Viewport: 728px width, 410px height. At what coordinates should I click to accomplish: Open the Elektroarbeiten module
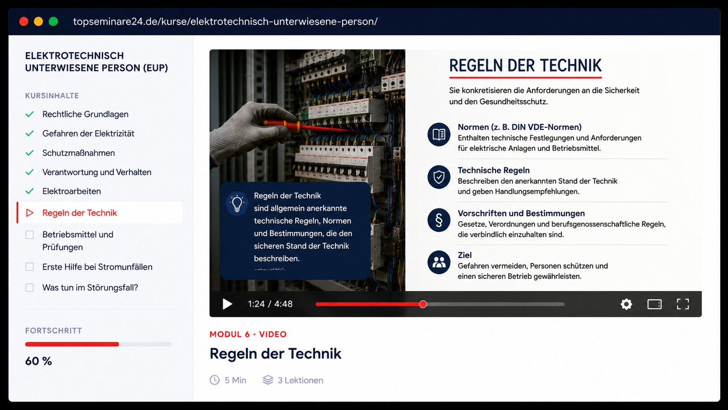pos(71,191)
